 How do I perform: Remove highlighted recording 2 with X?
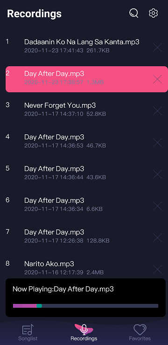(x=157, y=79)
